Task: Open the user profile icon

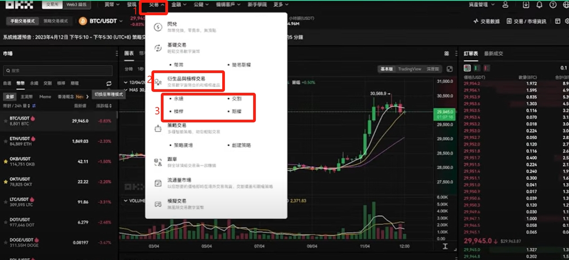Action: click(506, 4)
